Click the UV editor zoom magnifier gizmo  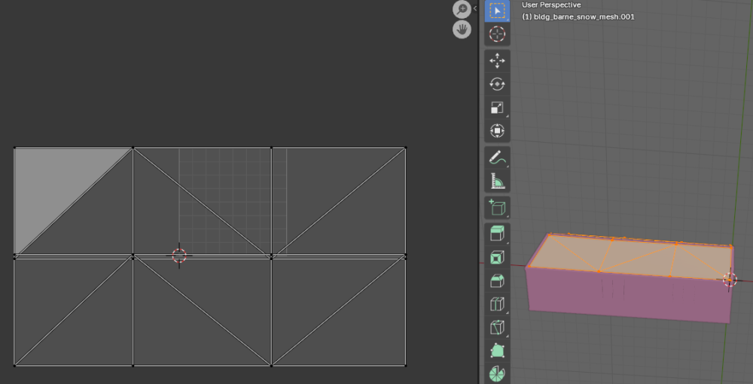(x=462, y=10)
